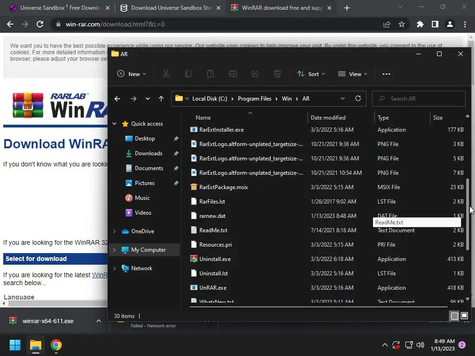Viewport: 475px width, 356px height.
Task: Click vertical scrollbar of file list
Action: point(468,214)
